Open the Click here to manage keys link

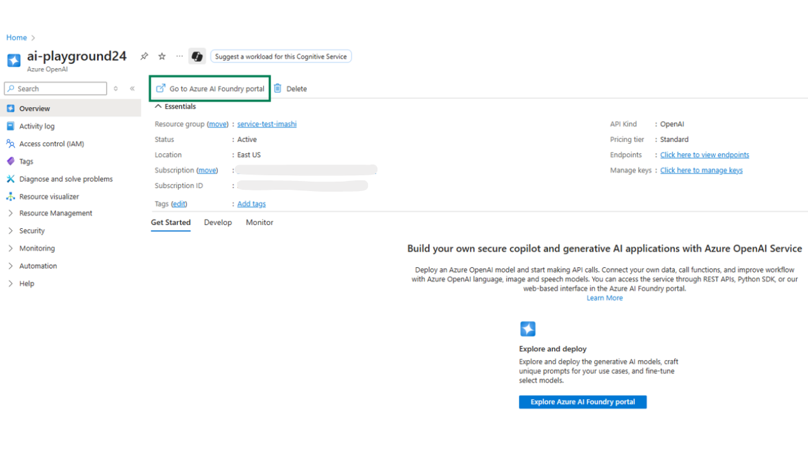click(701, 170)
